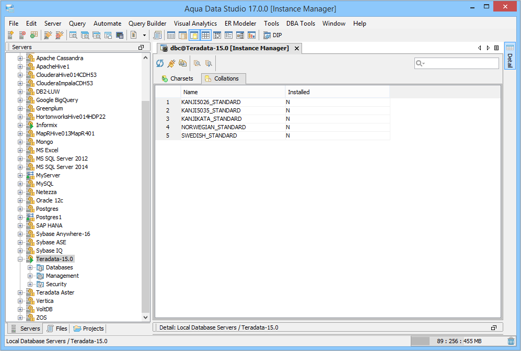
Task: Open the Query Builder menu
Action: click(x=147, y=24)
